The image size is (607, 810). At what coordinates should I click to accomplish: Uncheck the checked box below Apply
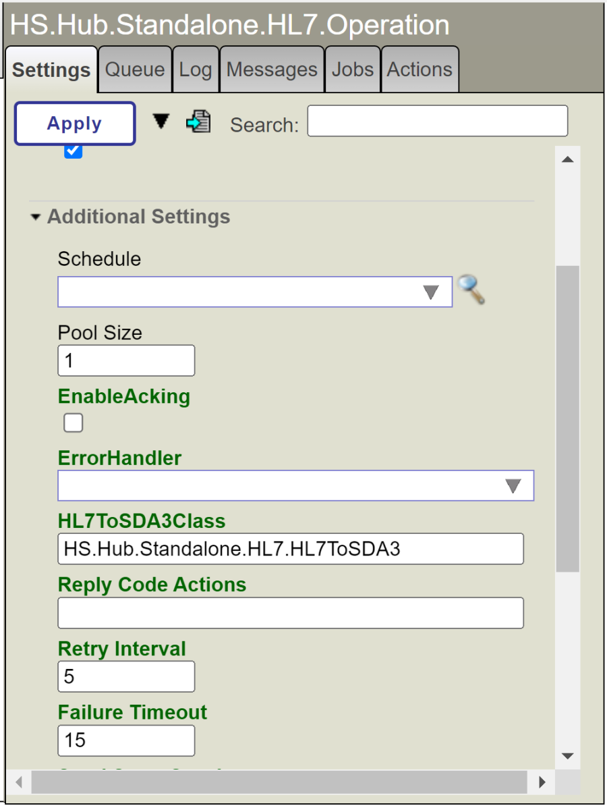pyautogui.click(x=74, y=151)
